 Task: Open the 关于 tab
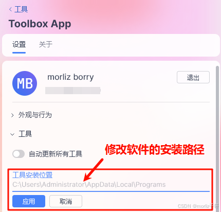pos(46,44)
